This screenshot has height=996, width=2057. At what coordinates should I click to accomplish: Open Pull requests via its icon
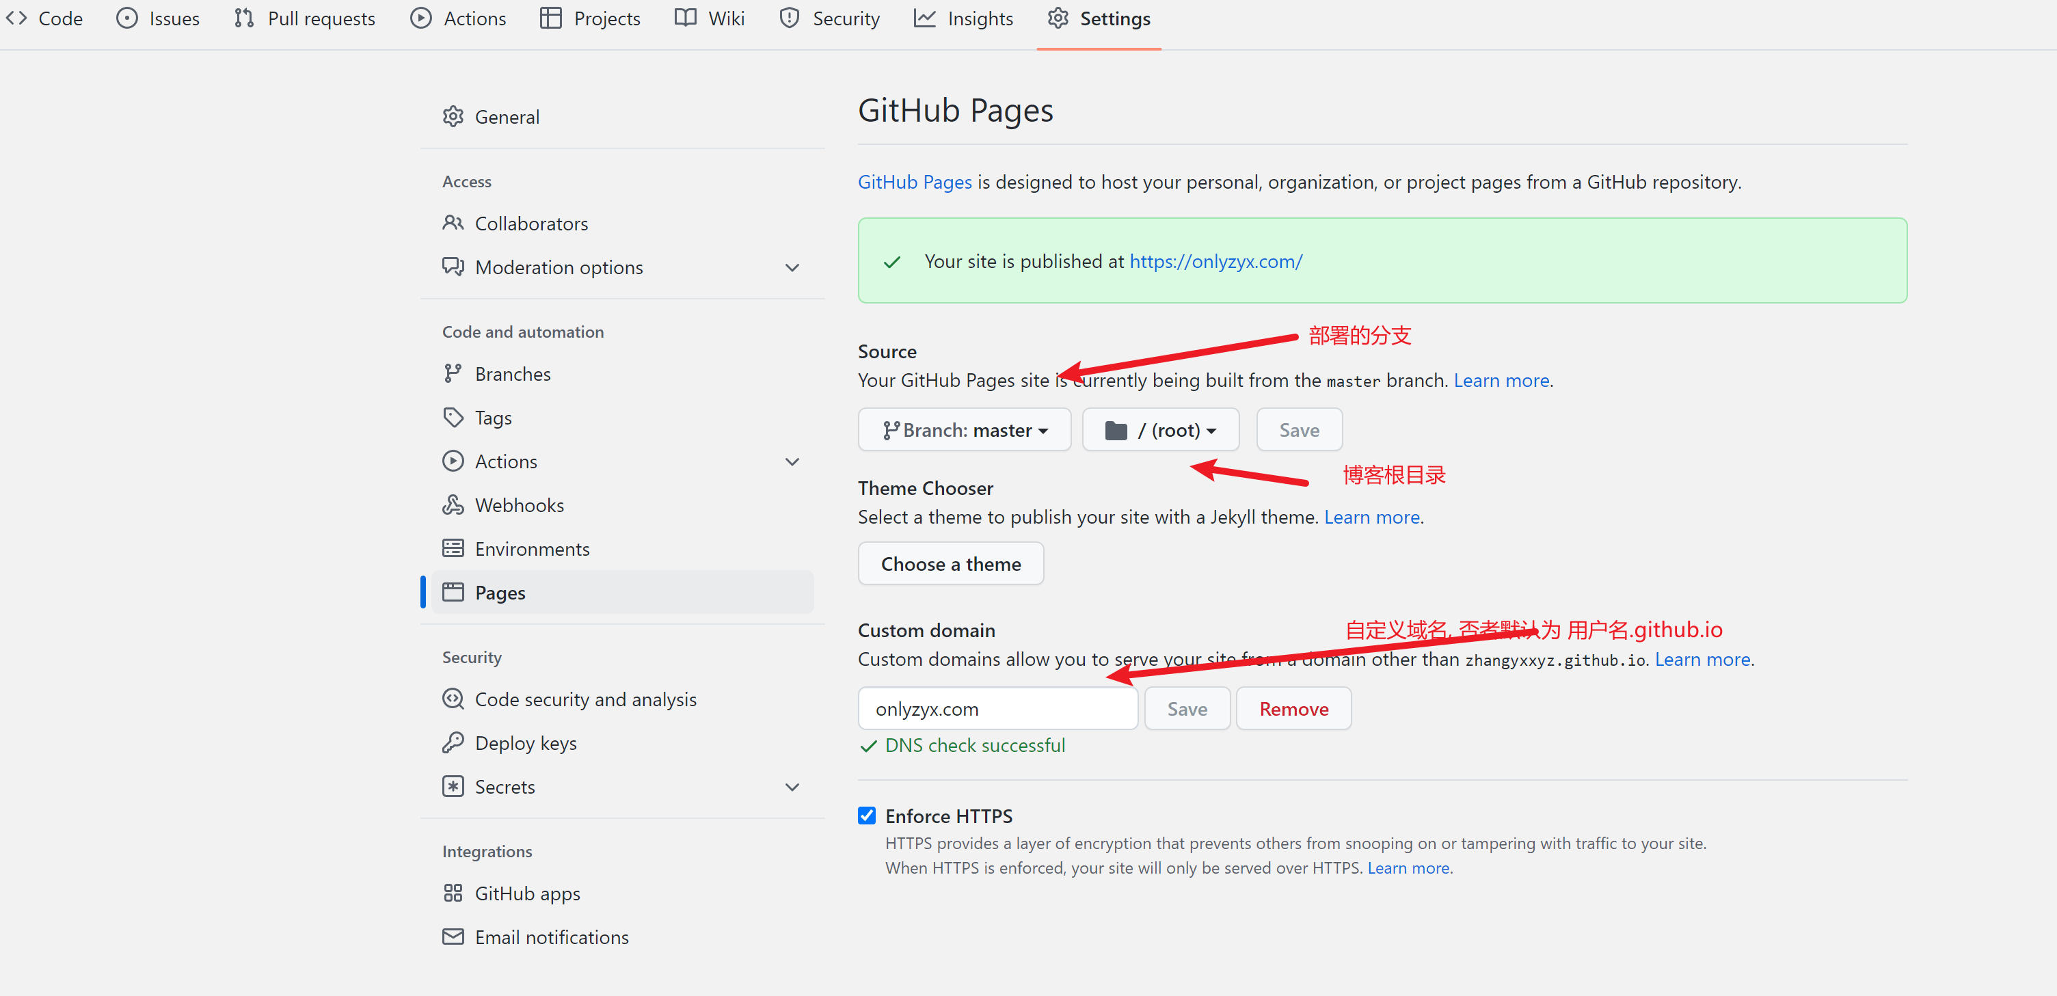243,18
